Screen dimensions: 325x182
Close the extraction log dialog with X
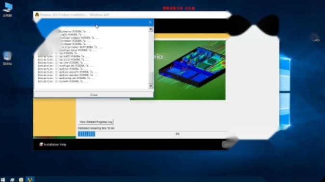tap(150, 22)
